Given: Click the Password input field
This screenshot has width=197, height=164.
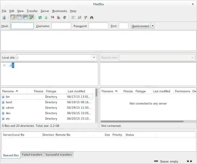Looking at the screenshot, I should tap(98, 26).
